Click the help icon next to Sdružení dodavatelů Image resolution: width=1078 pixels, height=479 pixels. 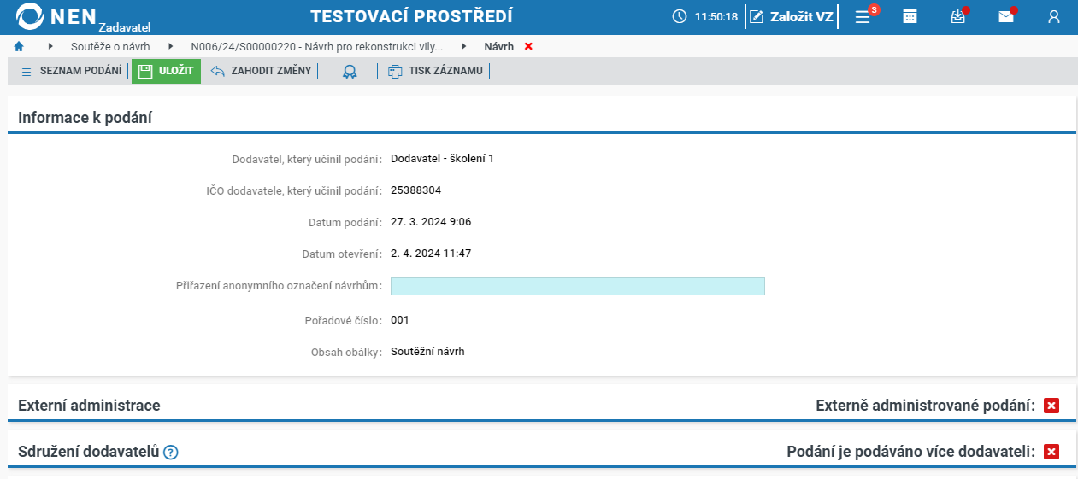(x=170, y=452)
